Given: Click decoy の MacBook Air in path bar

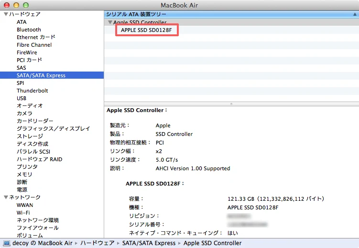Looking at the screenshot, I should coord(43,243).
